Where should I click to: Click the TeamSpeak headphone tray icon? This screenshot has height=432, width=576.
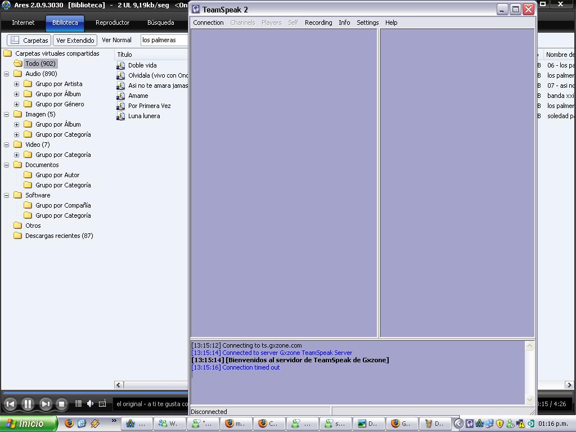pyautogui.click(x=470, y=424)
